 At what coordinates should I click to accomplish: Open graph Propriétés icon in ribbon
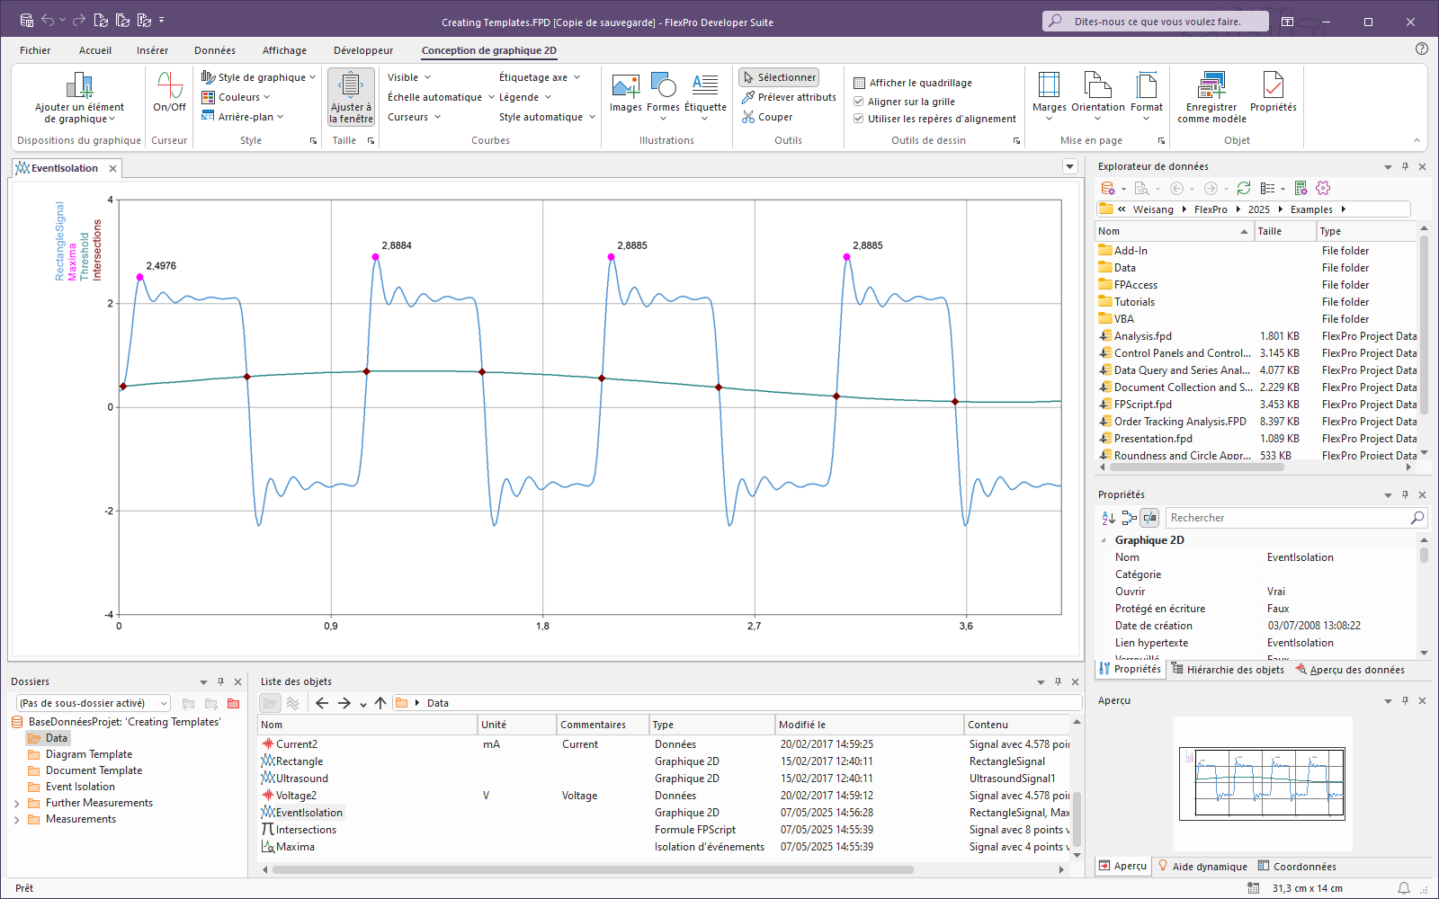tap(1273, 93)
